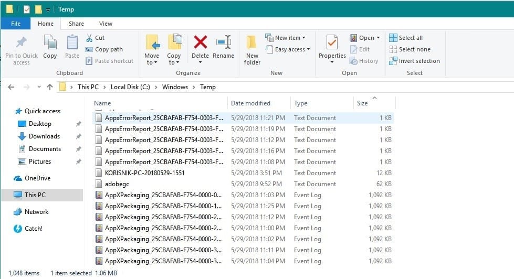Open the Copy to dropdown
The image size is (514, 279).
174,50
